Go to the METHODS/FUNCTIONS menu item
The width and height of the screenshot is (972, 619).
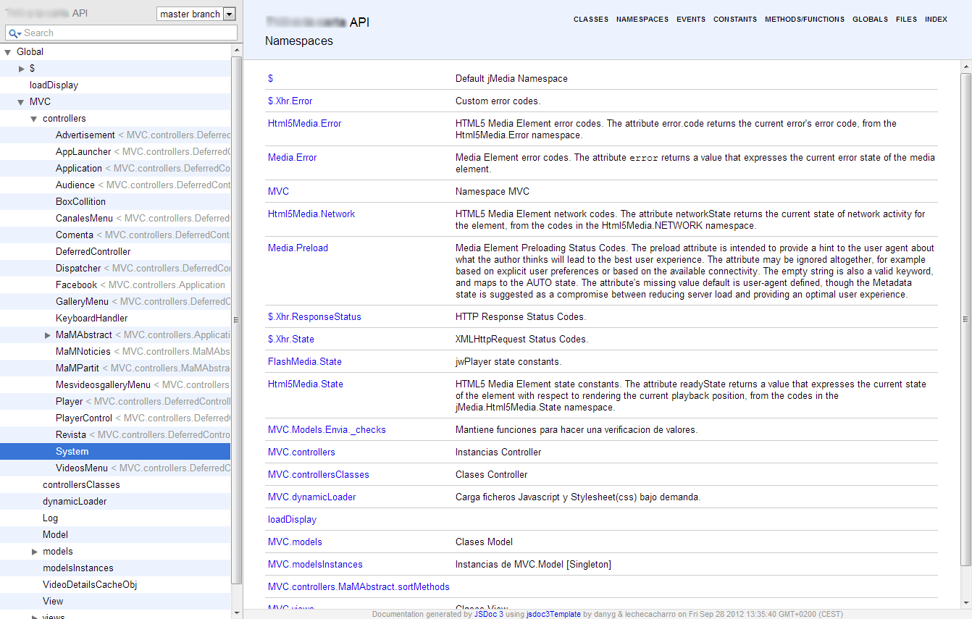[x=804, y=20]
